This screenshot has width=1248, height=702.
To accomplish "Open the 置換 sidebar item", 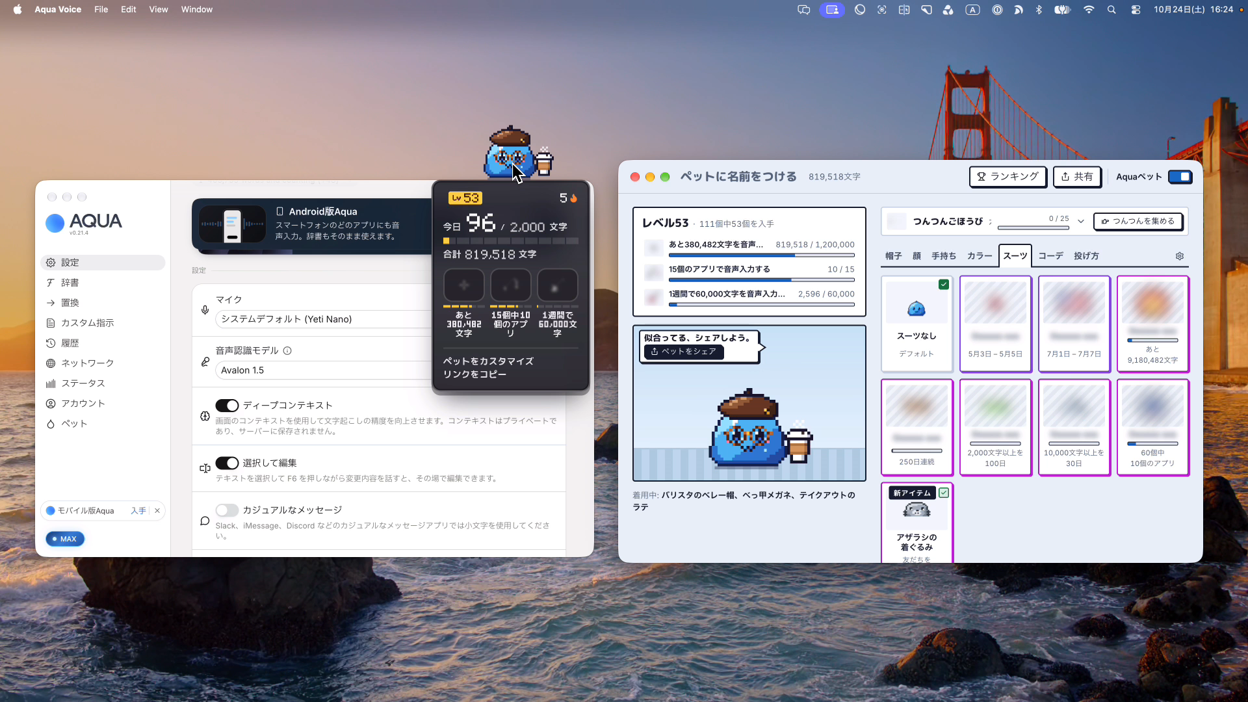I will (x=103, y=303).
